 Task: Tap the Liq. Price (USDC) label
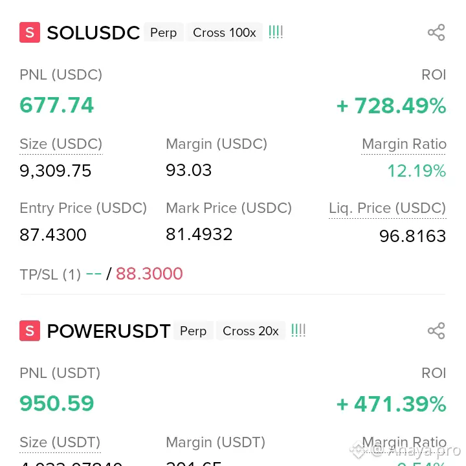387,208
